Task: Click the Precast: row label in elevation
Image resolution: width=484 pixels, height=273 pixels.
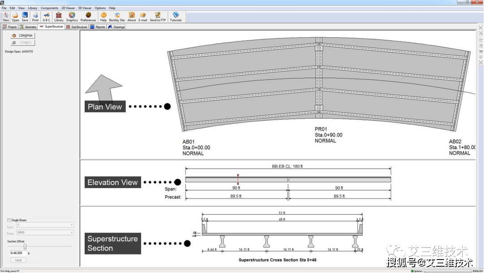Action: (x=173, y=197)
